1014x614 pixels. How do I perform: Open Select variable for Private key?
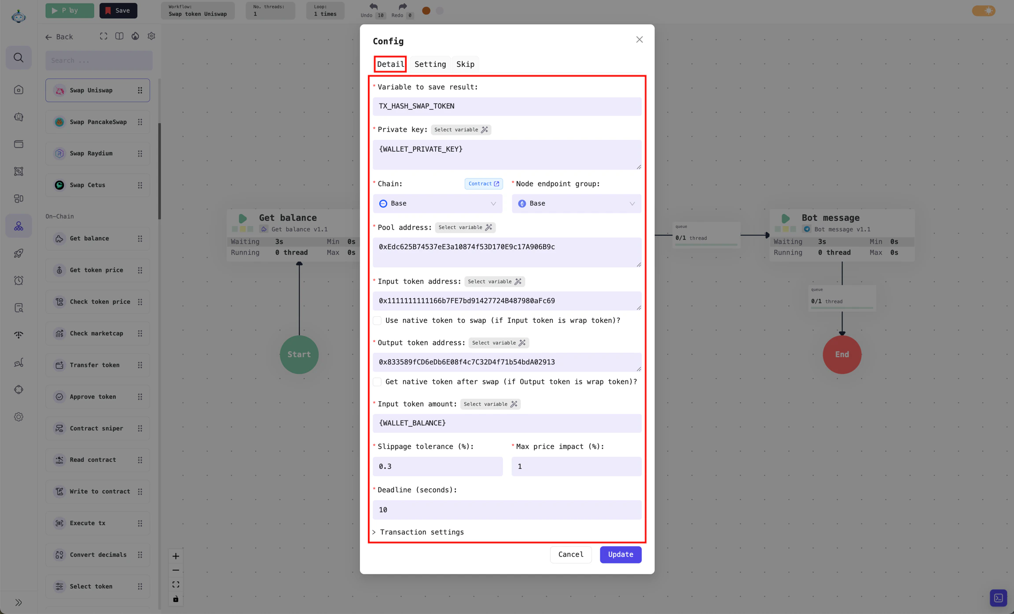point(461,130)
